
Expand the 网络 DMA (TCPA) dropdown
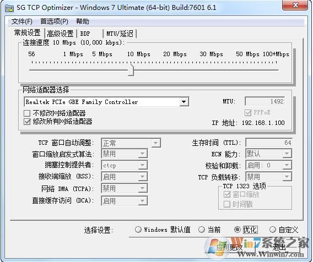tap(143, 188)
